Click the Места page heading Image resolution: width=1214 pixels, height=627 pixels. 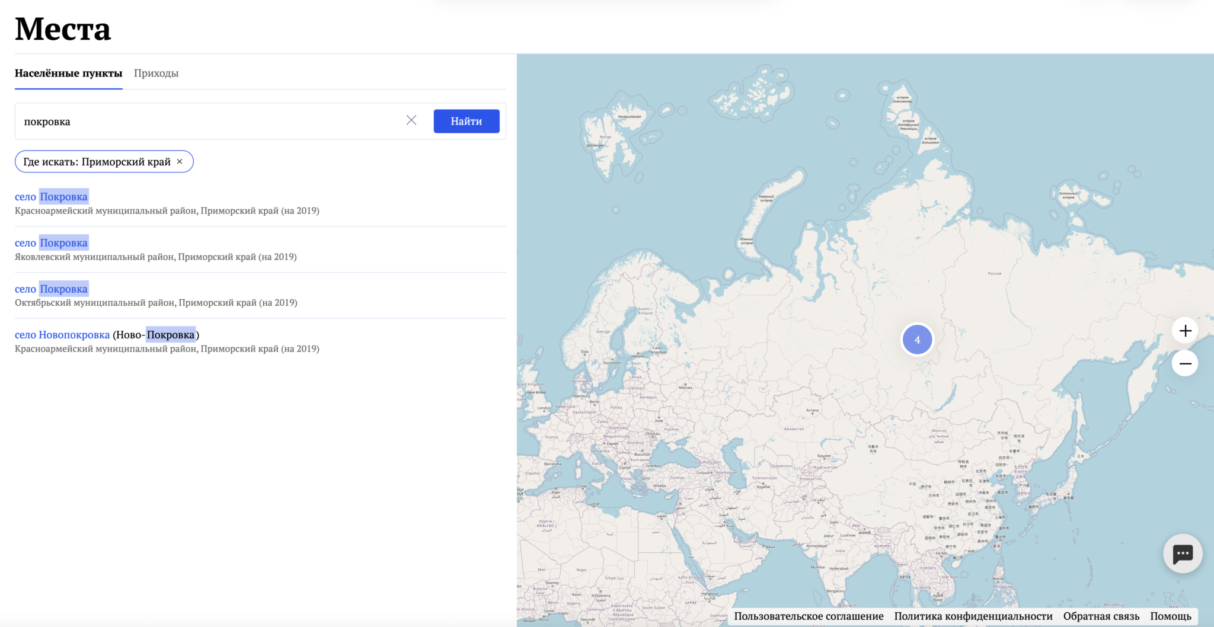[x=63, y=28]
